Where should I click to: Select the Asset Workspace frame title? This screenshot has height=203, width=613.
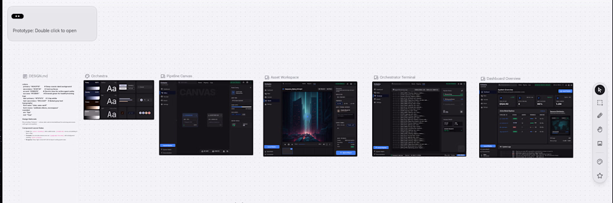[x=285, y=78]
